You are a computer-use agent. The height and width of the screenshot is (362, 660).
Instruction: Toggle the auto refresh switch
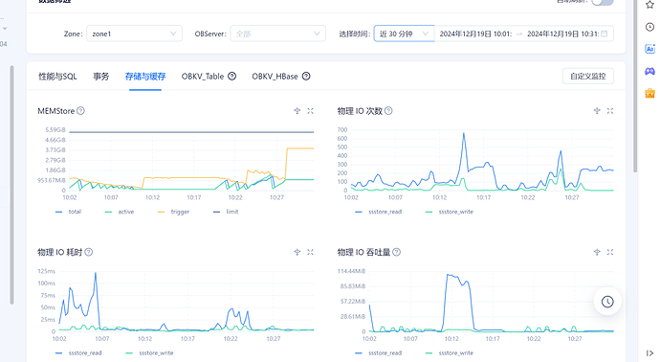(x=603, y=2)
